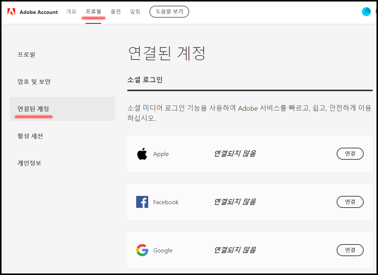This screenshot has height=275, width=378.
Task: Open 활성 세션 sidebar item
Action: pos(30,136)
